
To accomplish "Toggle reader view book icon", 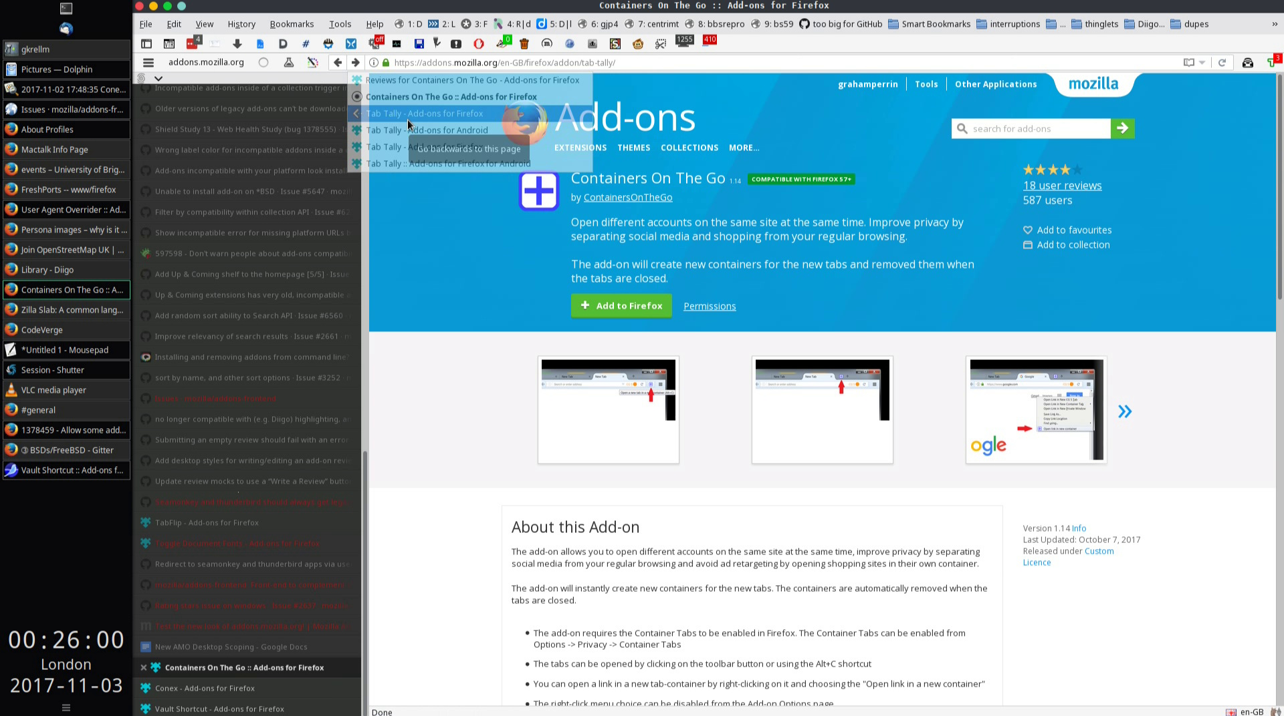I will [1188, 63].
